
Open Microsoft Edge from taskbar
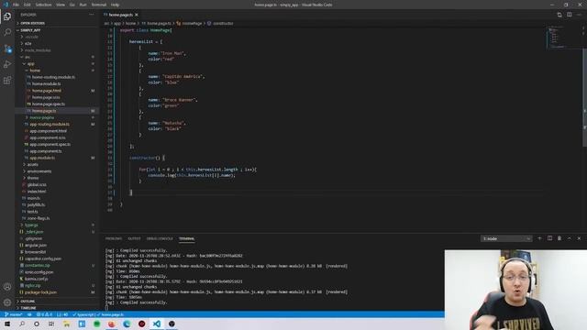click(x=127, y=324)
